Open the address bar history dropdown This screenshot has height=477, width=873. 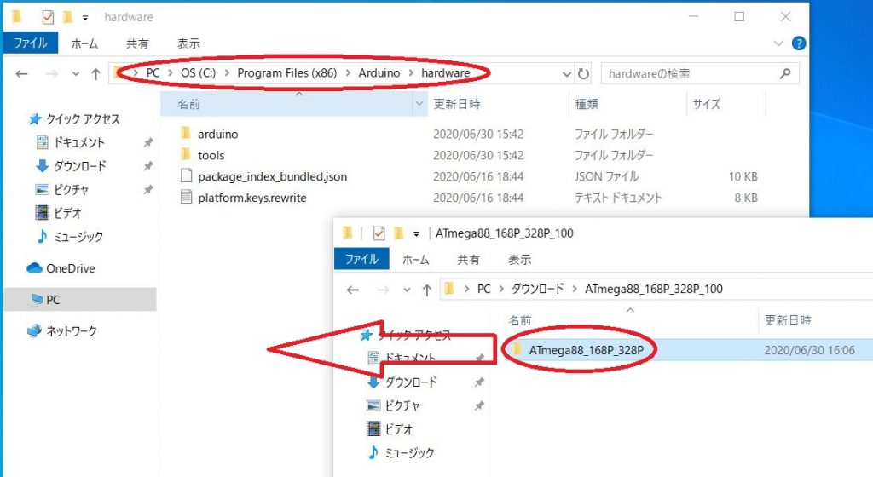click(x=567, y=74)
